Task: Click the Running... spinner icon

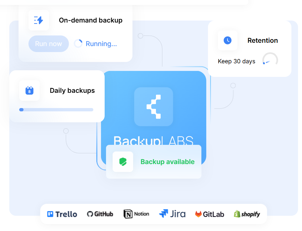Action: pos(78,43)
